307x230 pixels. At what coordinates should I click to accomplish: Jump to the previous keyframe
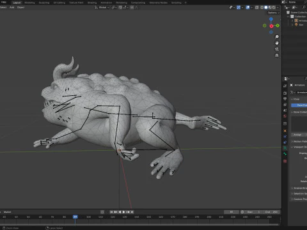point(115,212)
